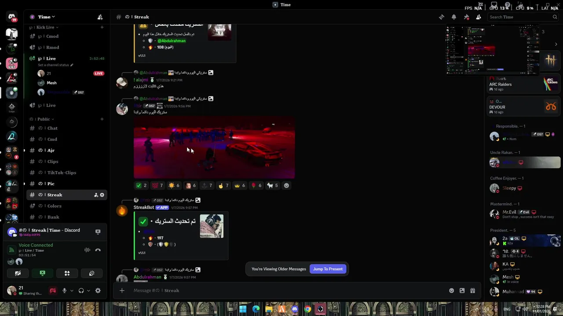Open Activities launcher button
Image resolution: width=563 pixels, height=316 pixels.
[67, 273]
